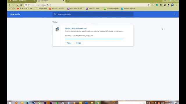Show hidden system tray icons
The width and height of the screenshot is (186, 104).
pyautogui.click(x=147, y=103)
